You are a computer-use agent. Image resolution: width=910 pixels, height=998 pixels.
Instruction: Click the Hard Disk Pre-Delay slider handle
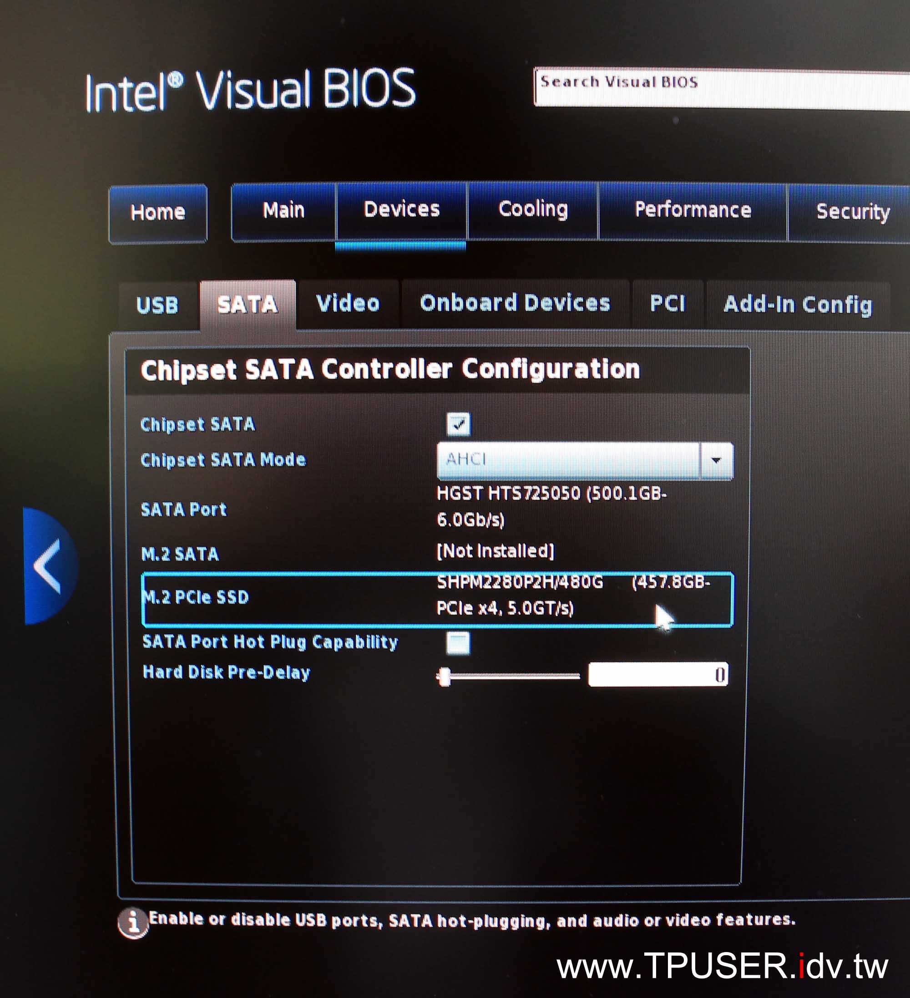(445, 677)
